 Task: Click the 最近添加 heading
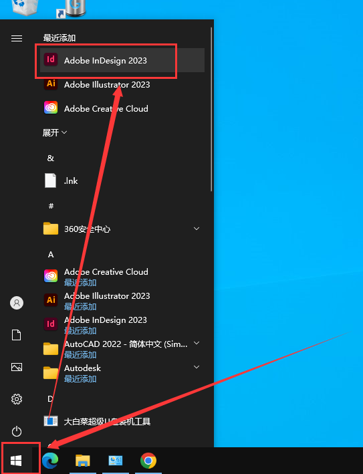[59, 38]
